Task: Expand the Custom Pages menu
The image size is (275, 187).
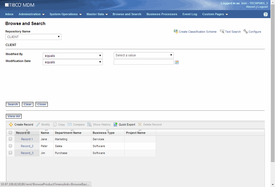Action: (215, 14)
